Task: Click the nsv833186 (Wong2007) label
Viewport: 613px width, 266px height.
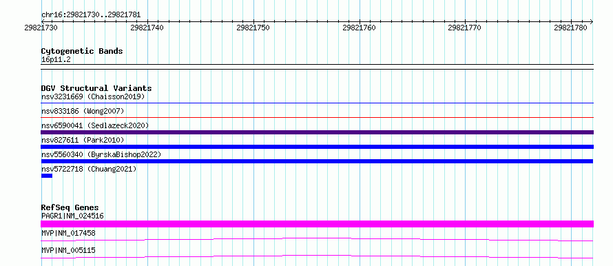Action: click(83, 111)
